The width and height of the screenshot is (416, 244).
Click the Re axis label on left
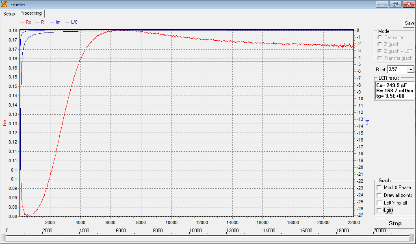[4, 123]
